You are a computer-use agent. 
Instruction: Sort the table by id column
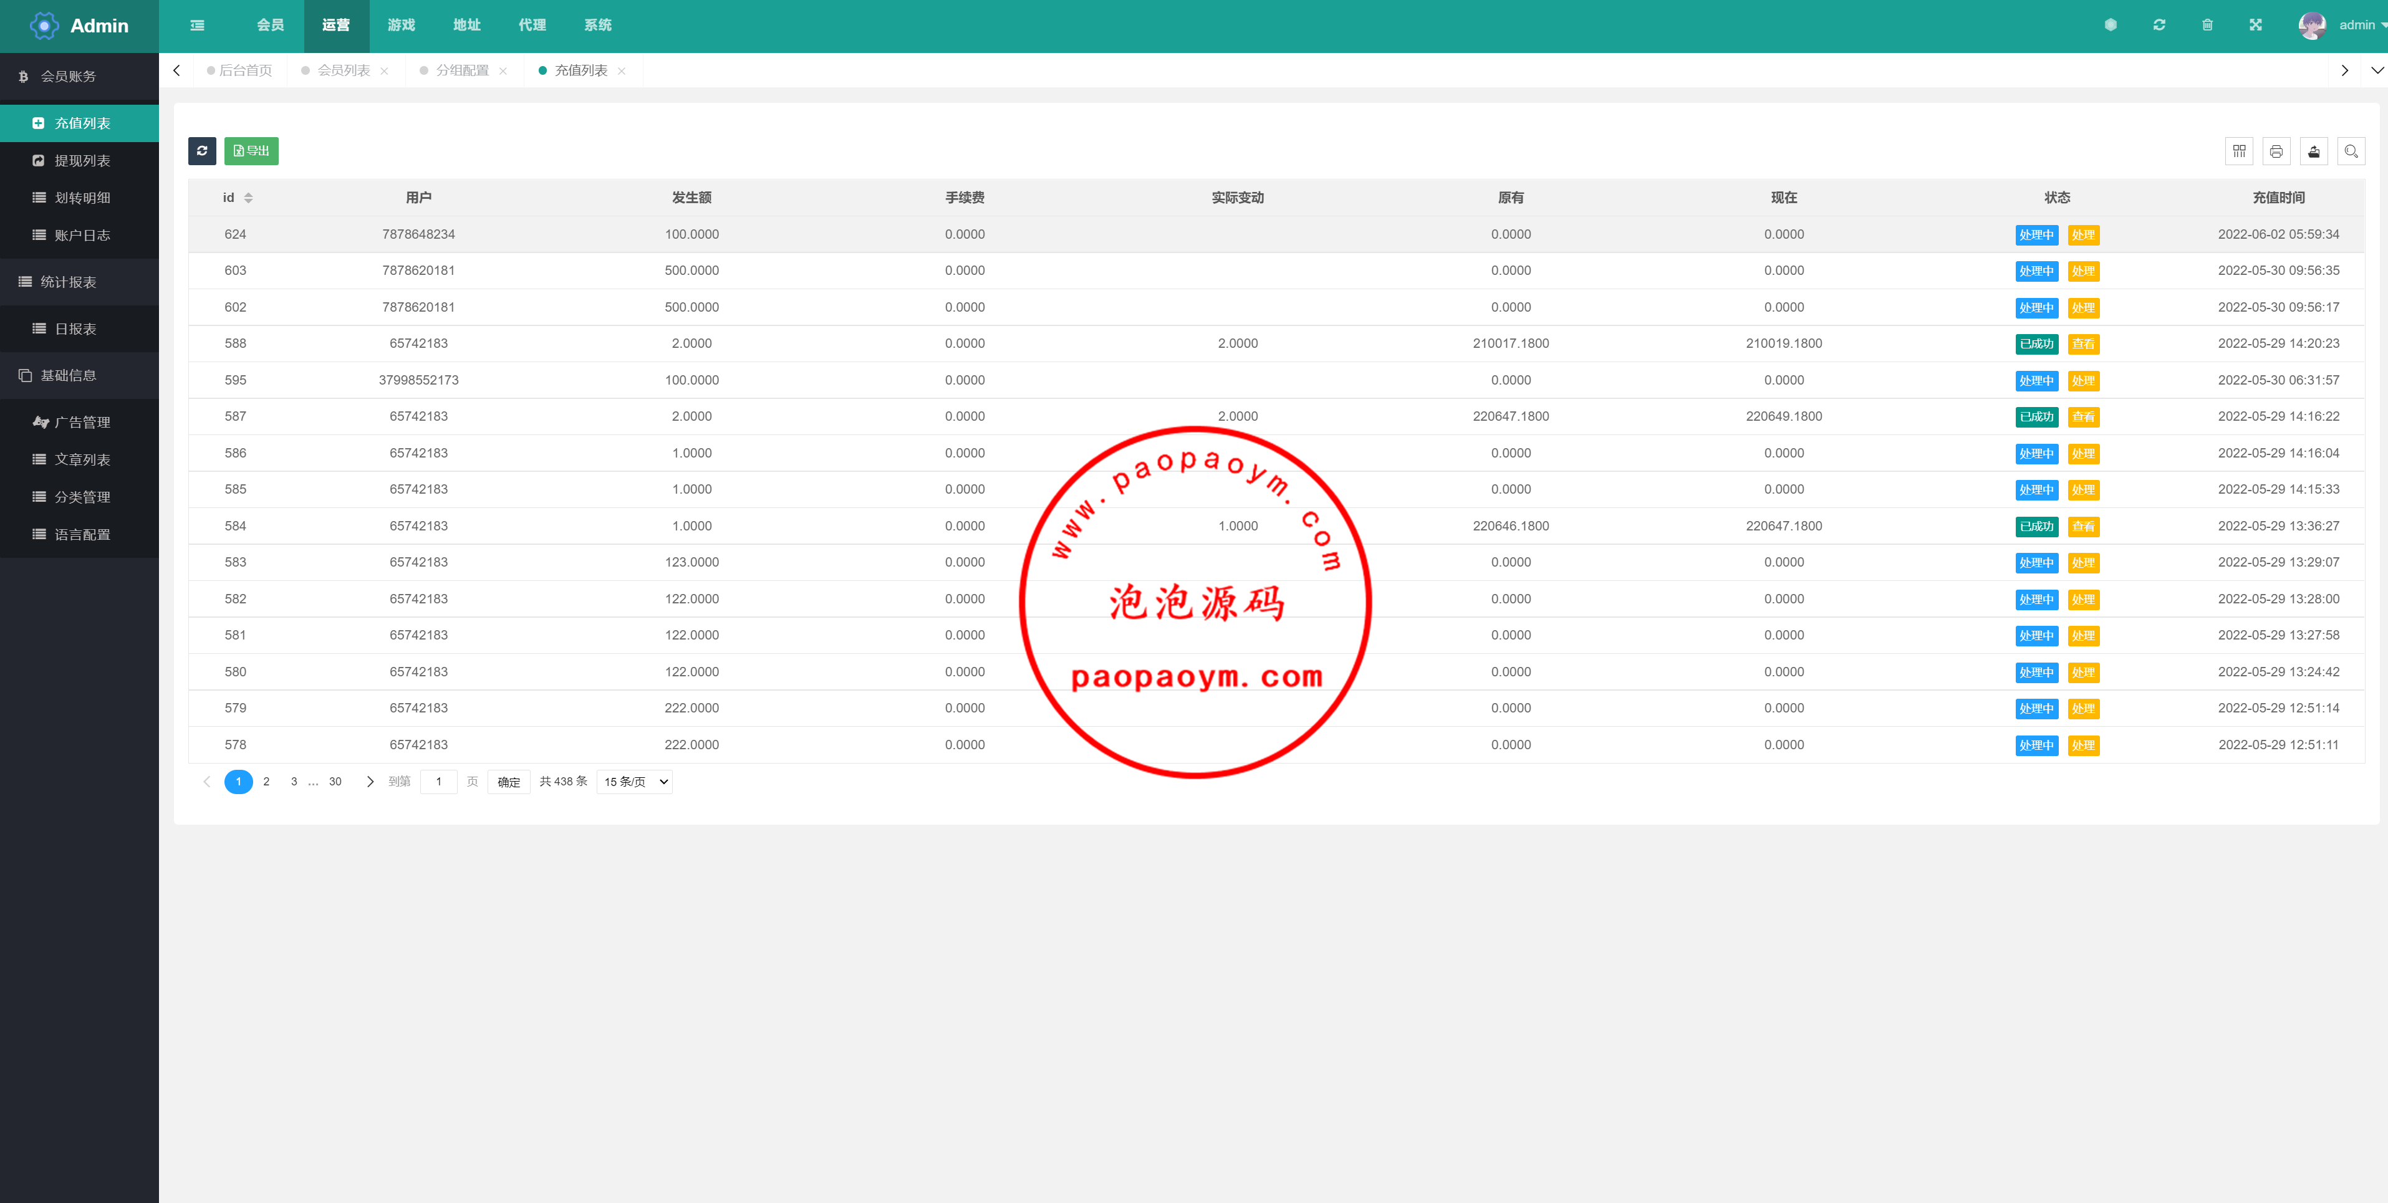click(x=248, y=198)
